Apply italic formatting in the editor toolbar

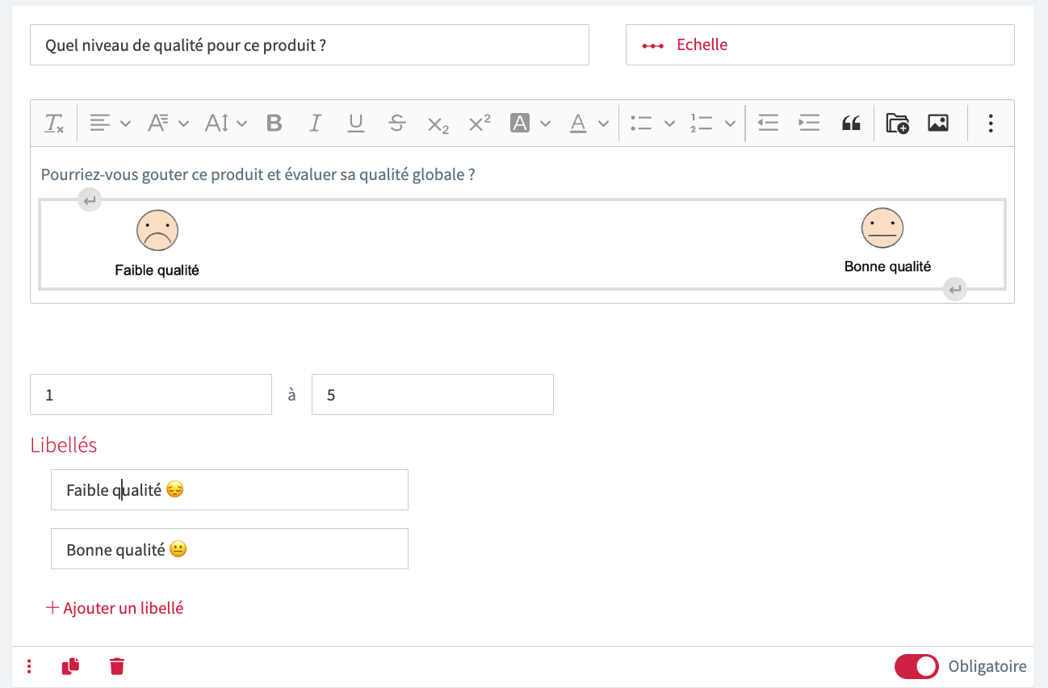click(315, 124)
